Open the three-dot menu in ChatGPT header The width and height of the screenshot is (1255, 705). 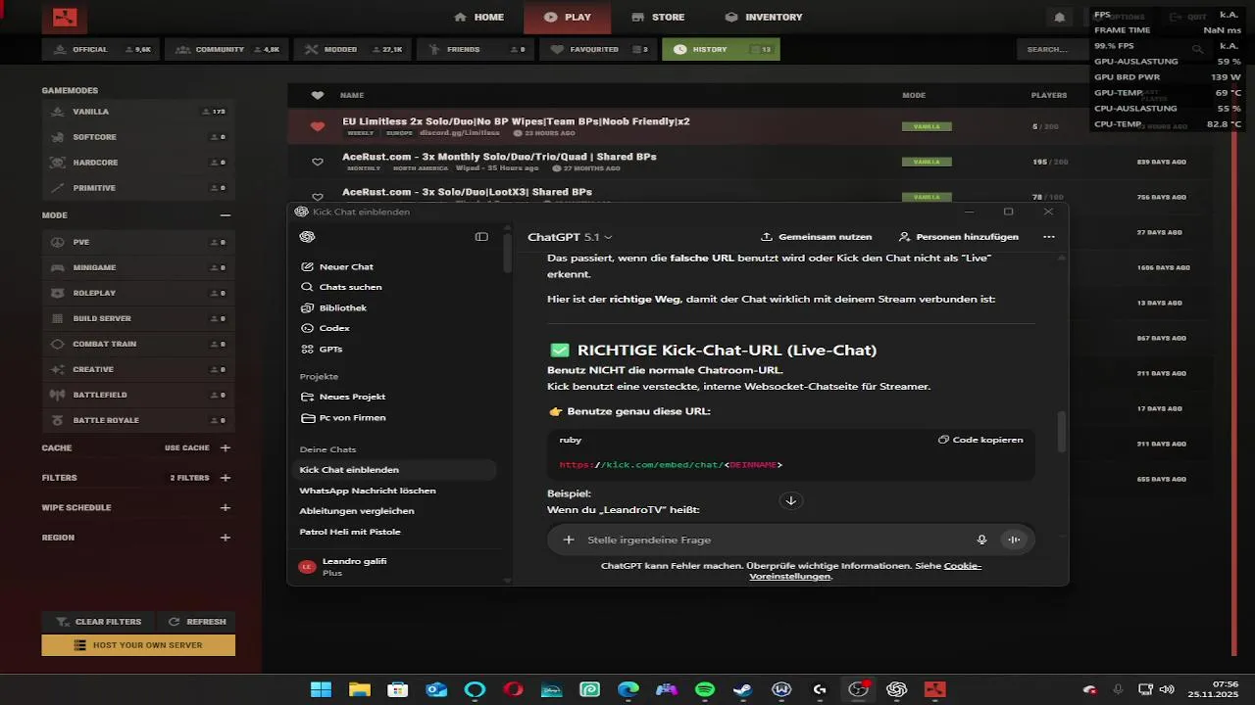[1049, 237]
